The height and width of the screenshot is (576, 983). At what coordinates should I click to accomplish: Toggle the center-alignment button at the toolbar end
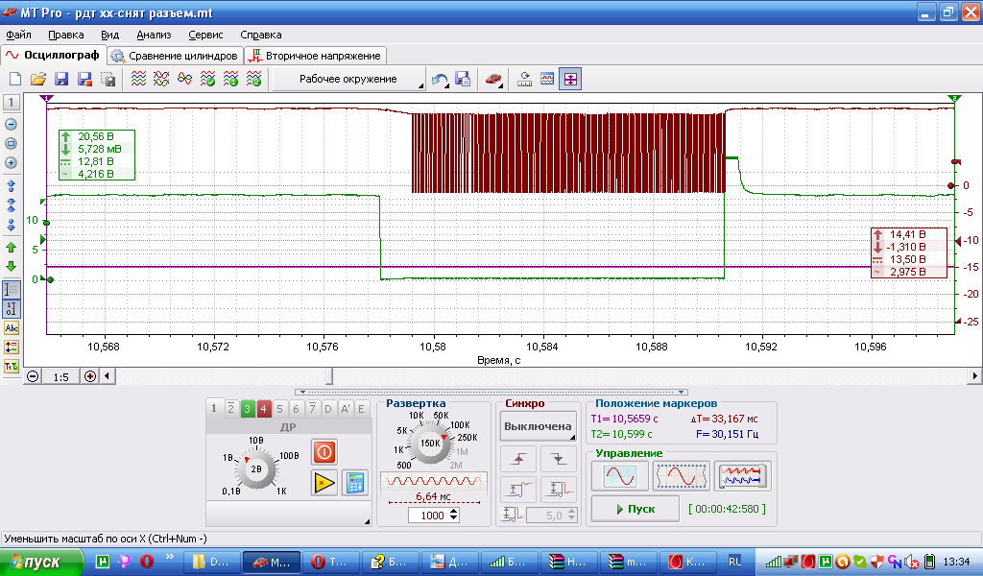(570, 79)
